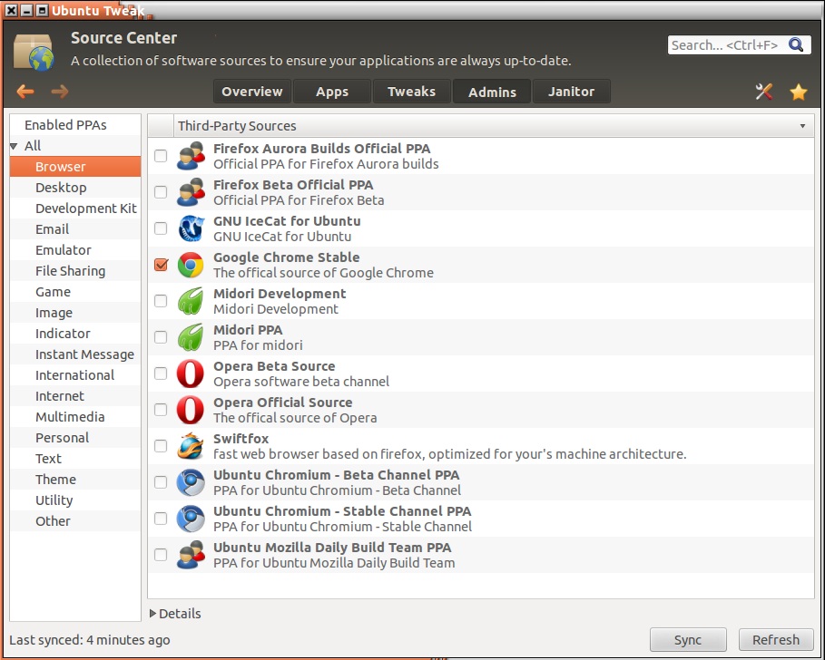Select Enabled PPAs in sidebar
This screenshot has width=825, height=660.
tap(75, 125)
